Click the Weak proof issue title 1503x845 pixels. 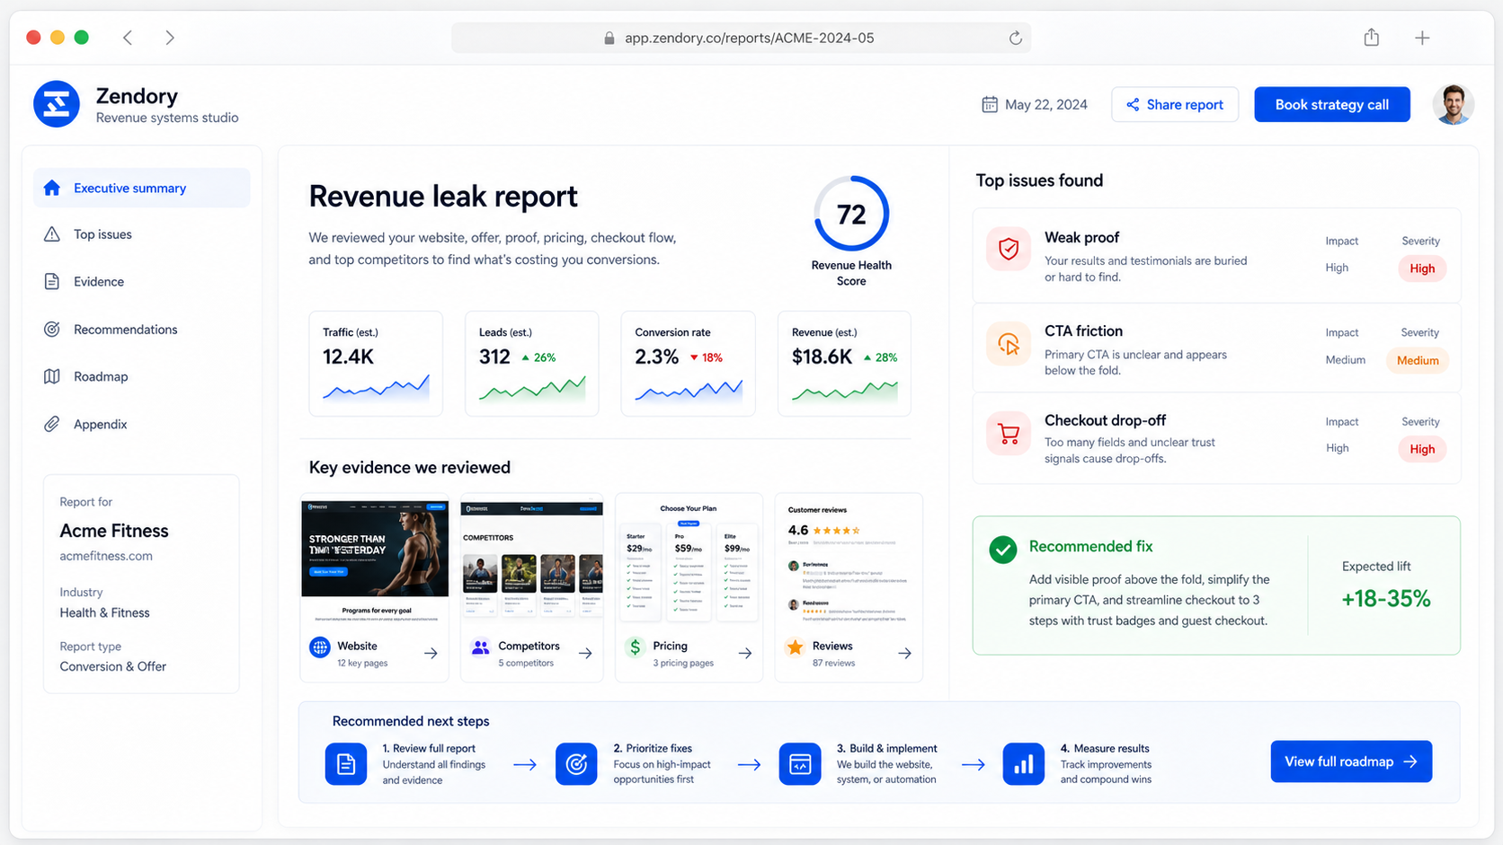pos(1081,237)
